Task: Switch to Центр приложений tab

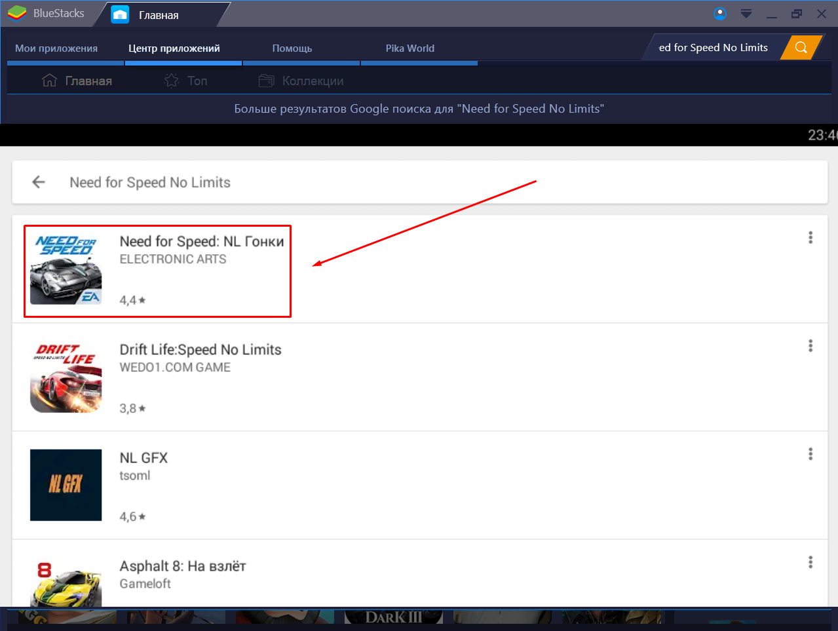Action: pyautogui.click(x=174, y=48)
